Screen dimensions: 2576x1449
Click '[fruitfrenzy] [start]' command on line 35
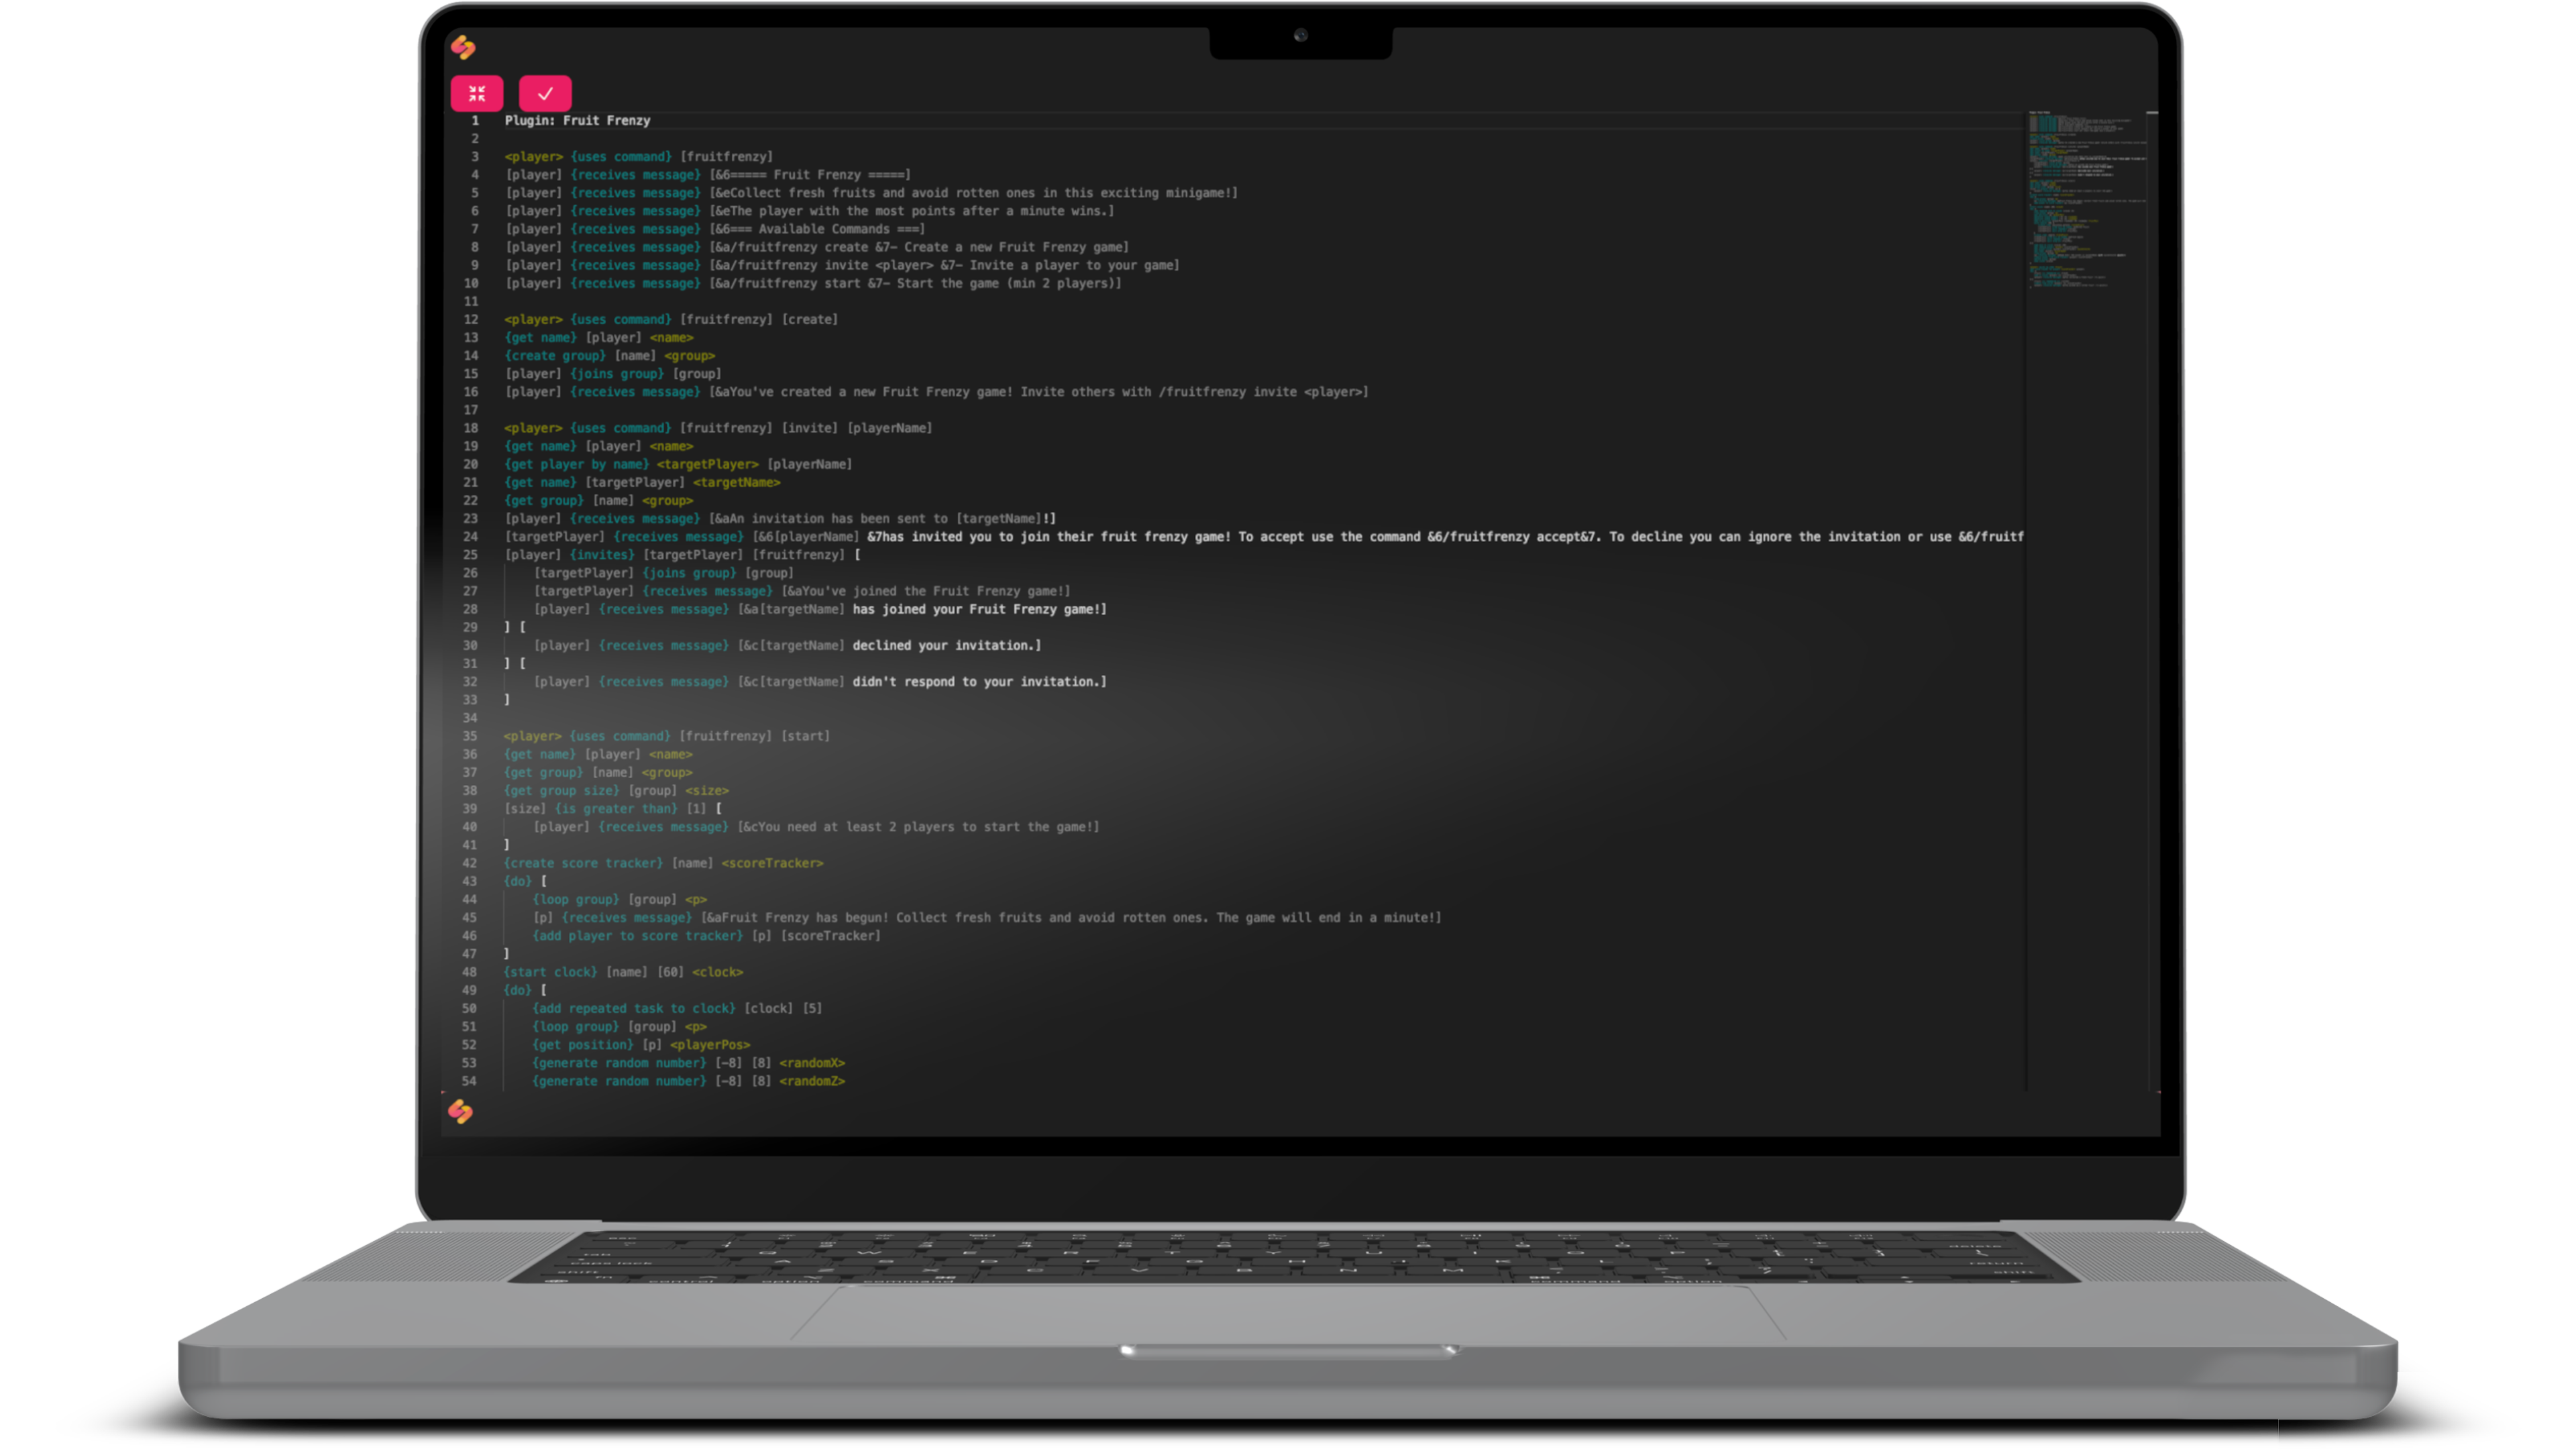(x=754, y=736)
